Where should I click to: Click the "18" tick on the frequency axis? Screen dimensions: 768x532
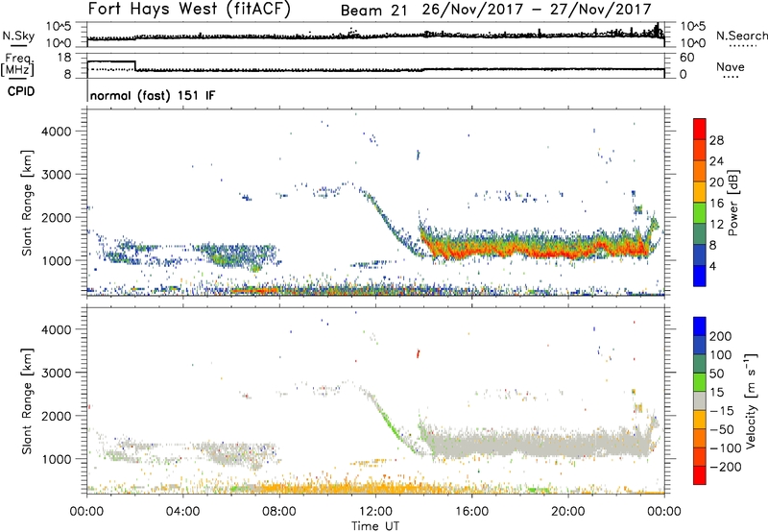[63, 58]
